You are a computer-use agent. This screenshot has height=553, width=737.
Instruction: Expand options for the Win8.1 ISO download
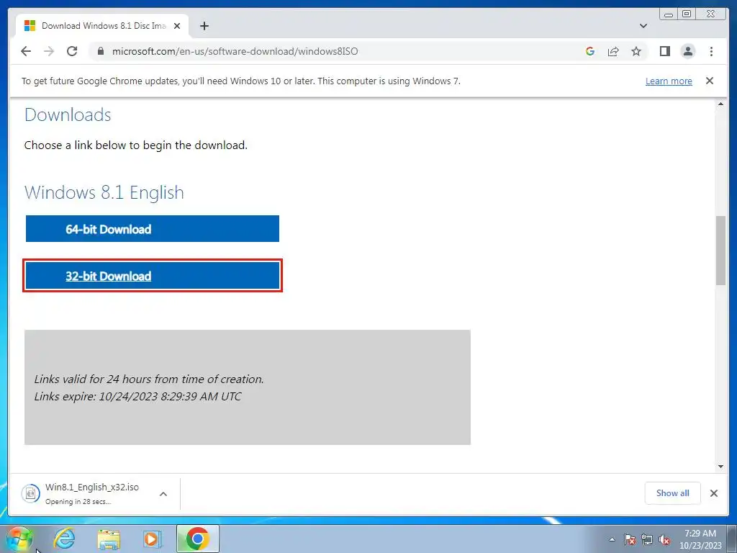163,494
